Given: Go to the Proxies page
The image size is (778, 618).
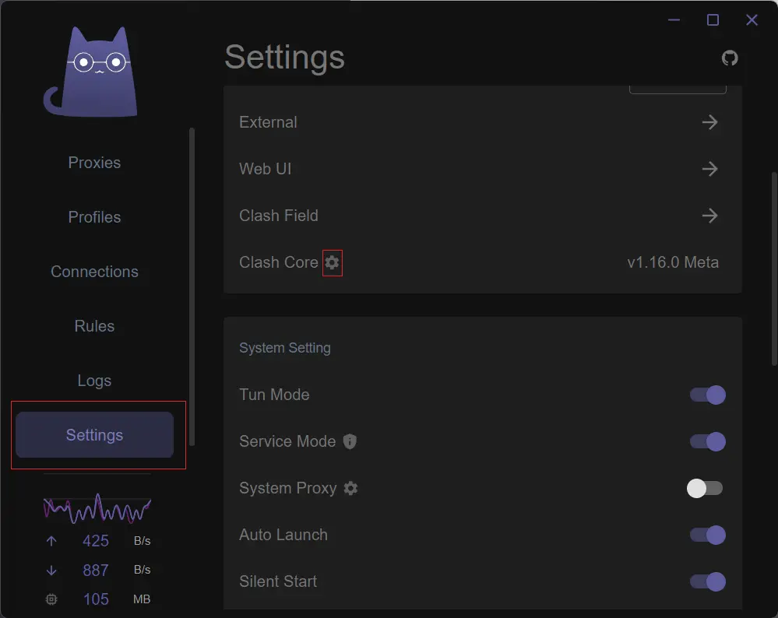Looking at the screenshot, I should tap(94, 163).
